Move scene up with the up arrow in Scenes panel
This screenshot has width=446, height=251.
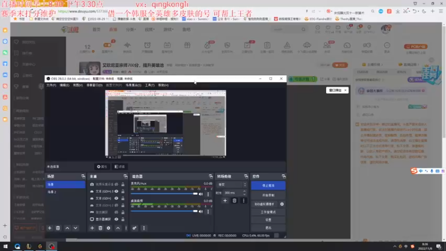67,228
